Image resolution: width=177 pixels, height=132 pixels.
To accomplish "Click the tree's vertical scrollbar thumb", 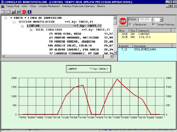I will click(115, 22).
